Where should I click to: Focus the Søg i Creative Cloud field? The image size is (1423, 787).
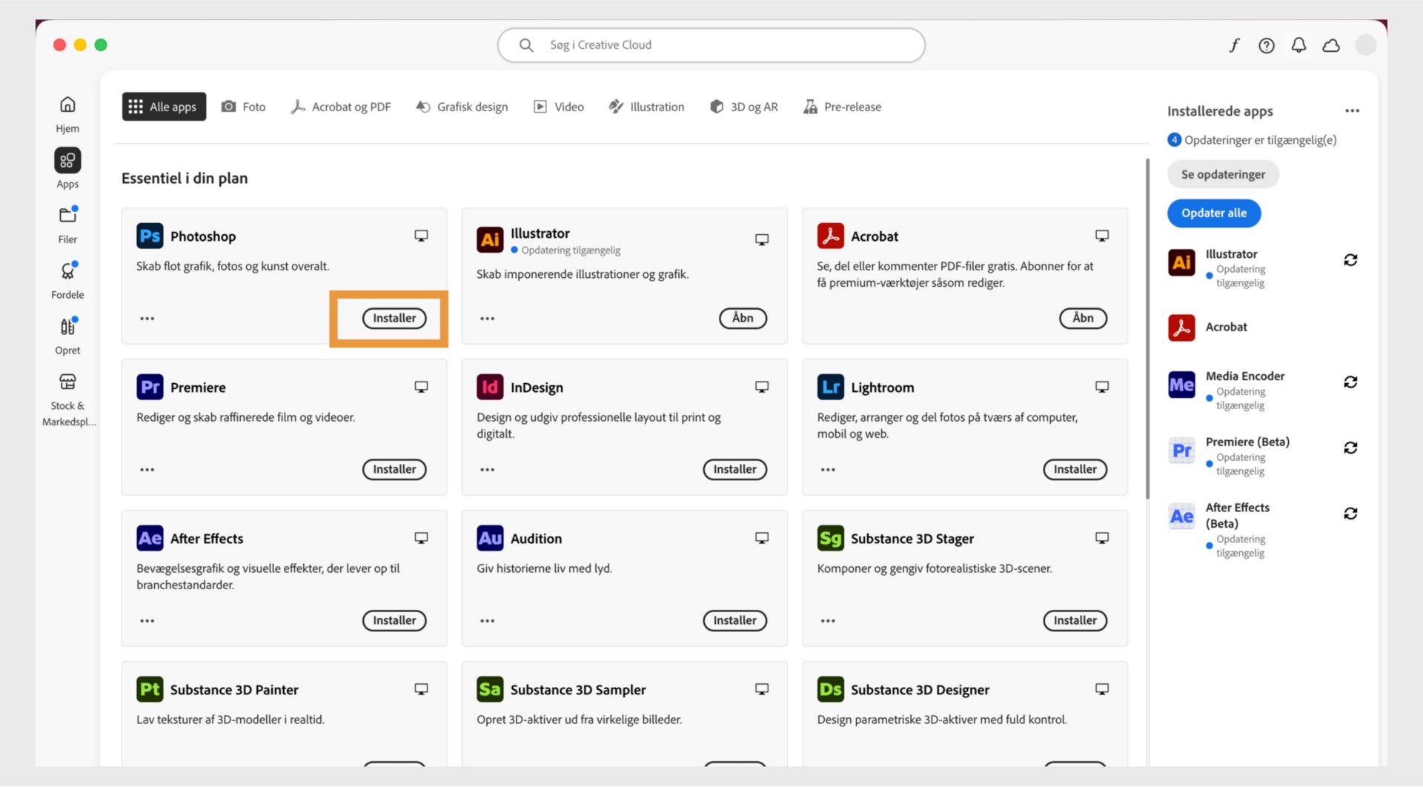click(x=711, y=45)
